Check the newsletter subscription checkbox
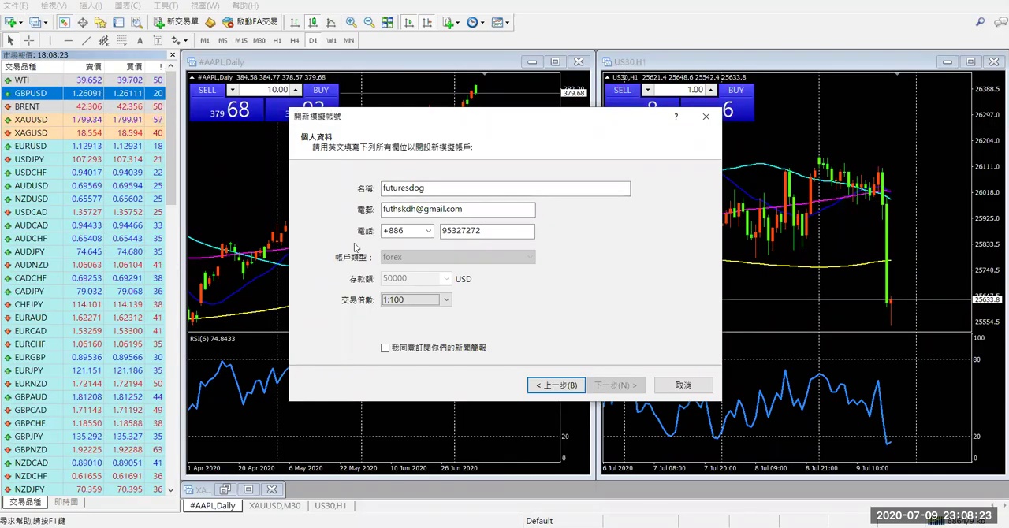The image size is (1009, 528). pos(385,348)
